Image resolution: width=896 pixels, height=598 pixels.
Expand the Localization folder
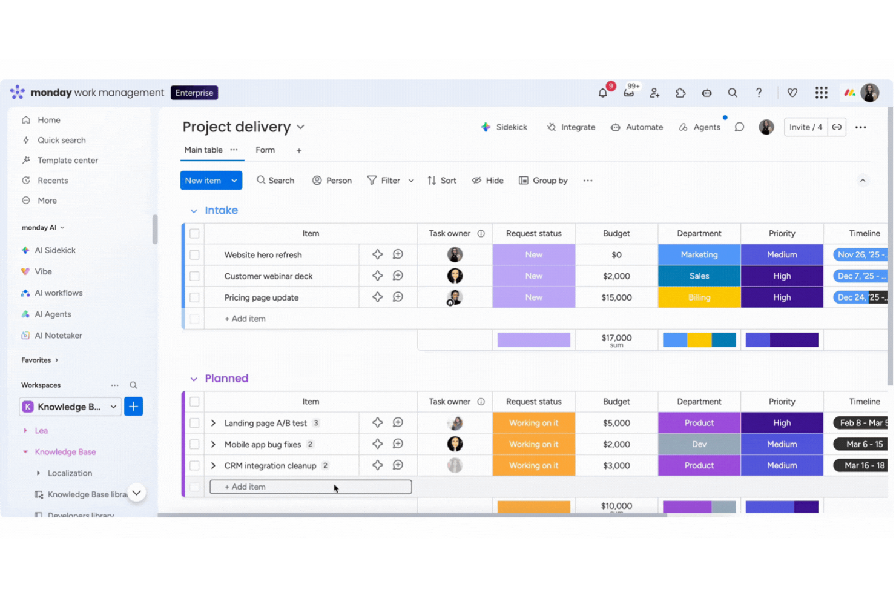[x=39, y=473]
